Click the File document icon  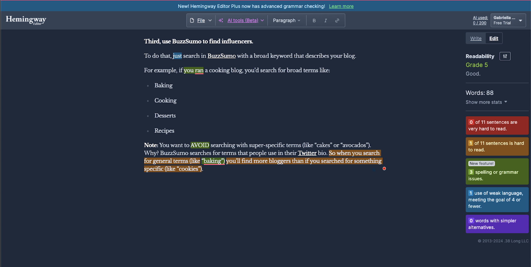click(x=192, y=20)
